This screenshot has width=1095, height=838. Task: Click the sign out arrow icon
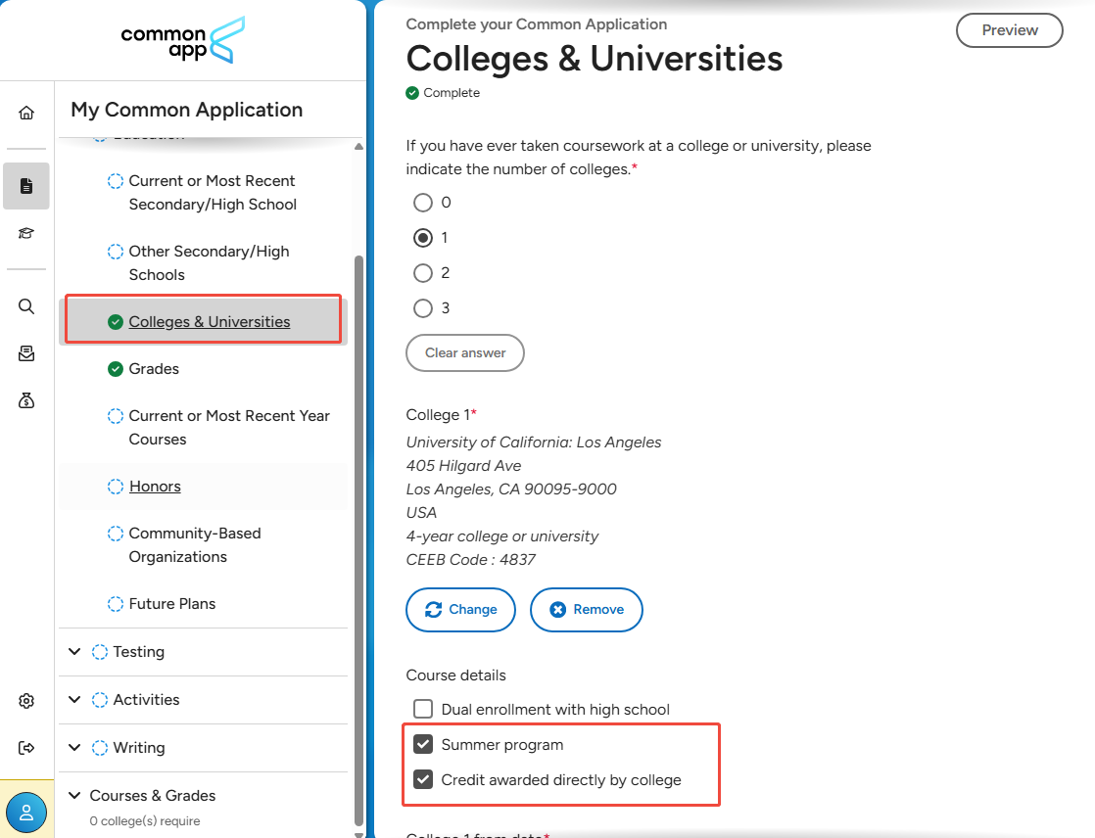tap(26, 748)
